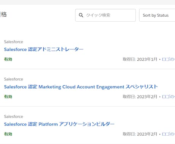
Task: Click the quick search input field
Action: point(105,15)
